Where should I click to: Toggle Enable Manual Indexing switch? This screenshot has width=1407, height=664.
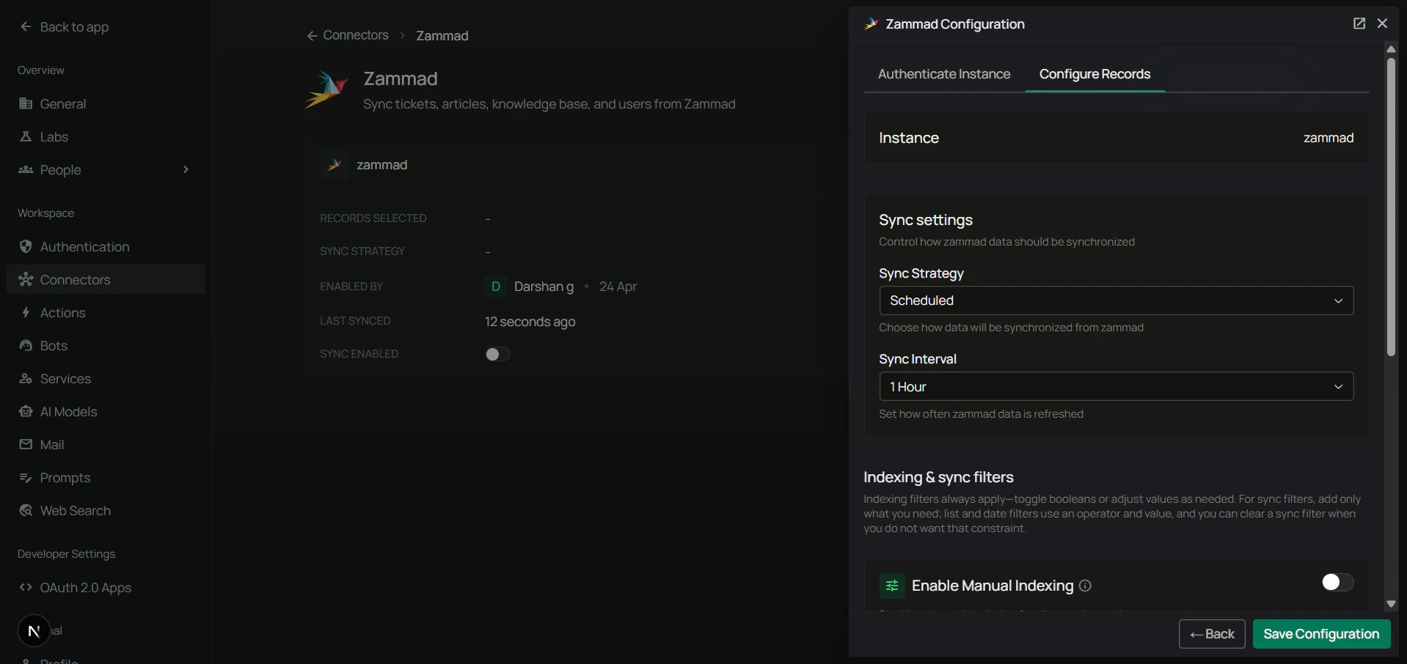[1337, 582]
